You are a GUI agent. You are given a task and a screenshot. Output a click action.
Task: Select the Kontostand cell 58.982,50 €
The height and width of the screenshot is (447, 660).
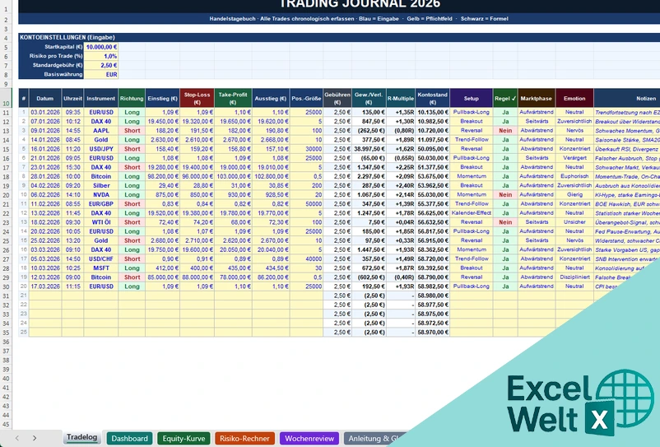432,286
